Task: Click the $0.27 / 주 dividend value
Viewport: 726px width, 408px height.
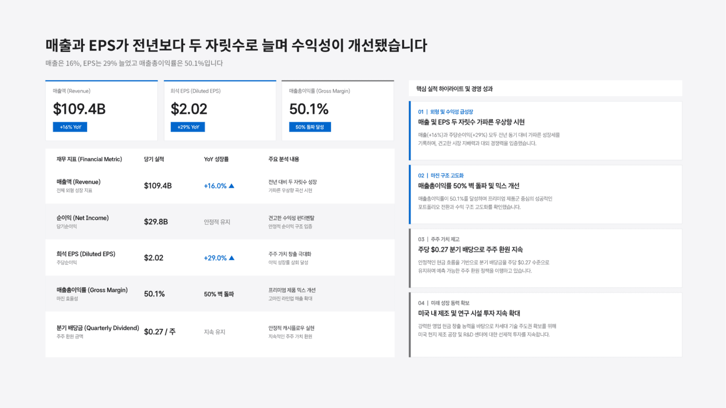Action: (x=160, y=332)
